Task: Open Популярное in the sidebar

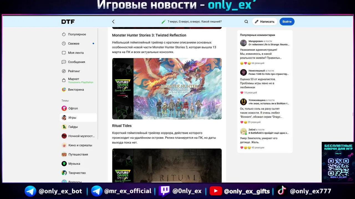Action: pos(77,34)
